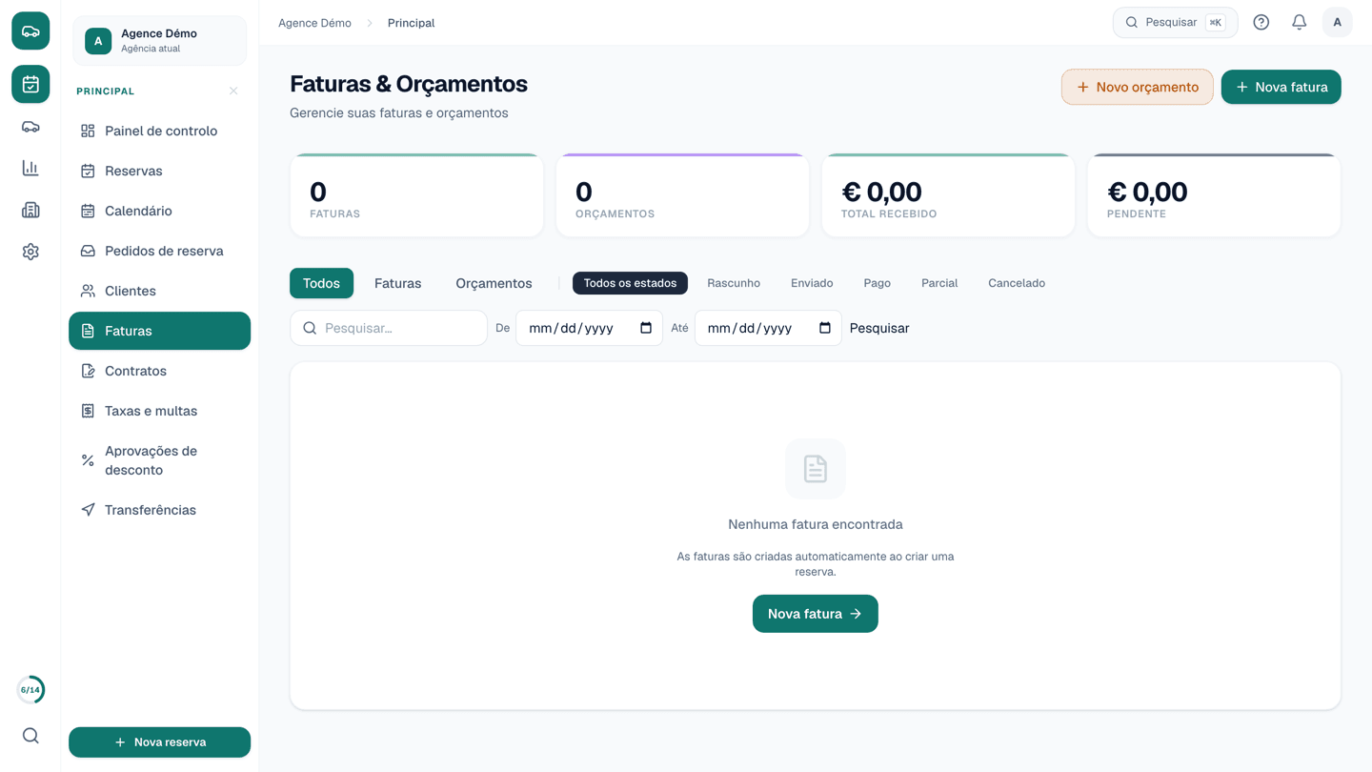Filter by Cancelado status
The image size is (1372, 772).
(1017, 283)
